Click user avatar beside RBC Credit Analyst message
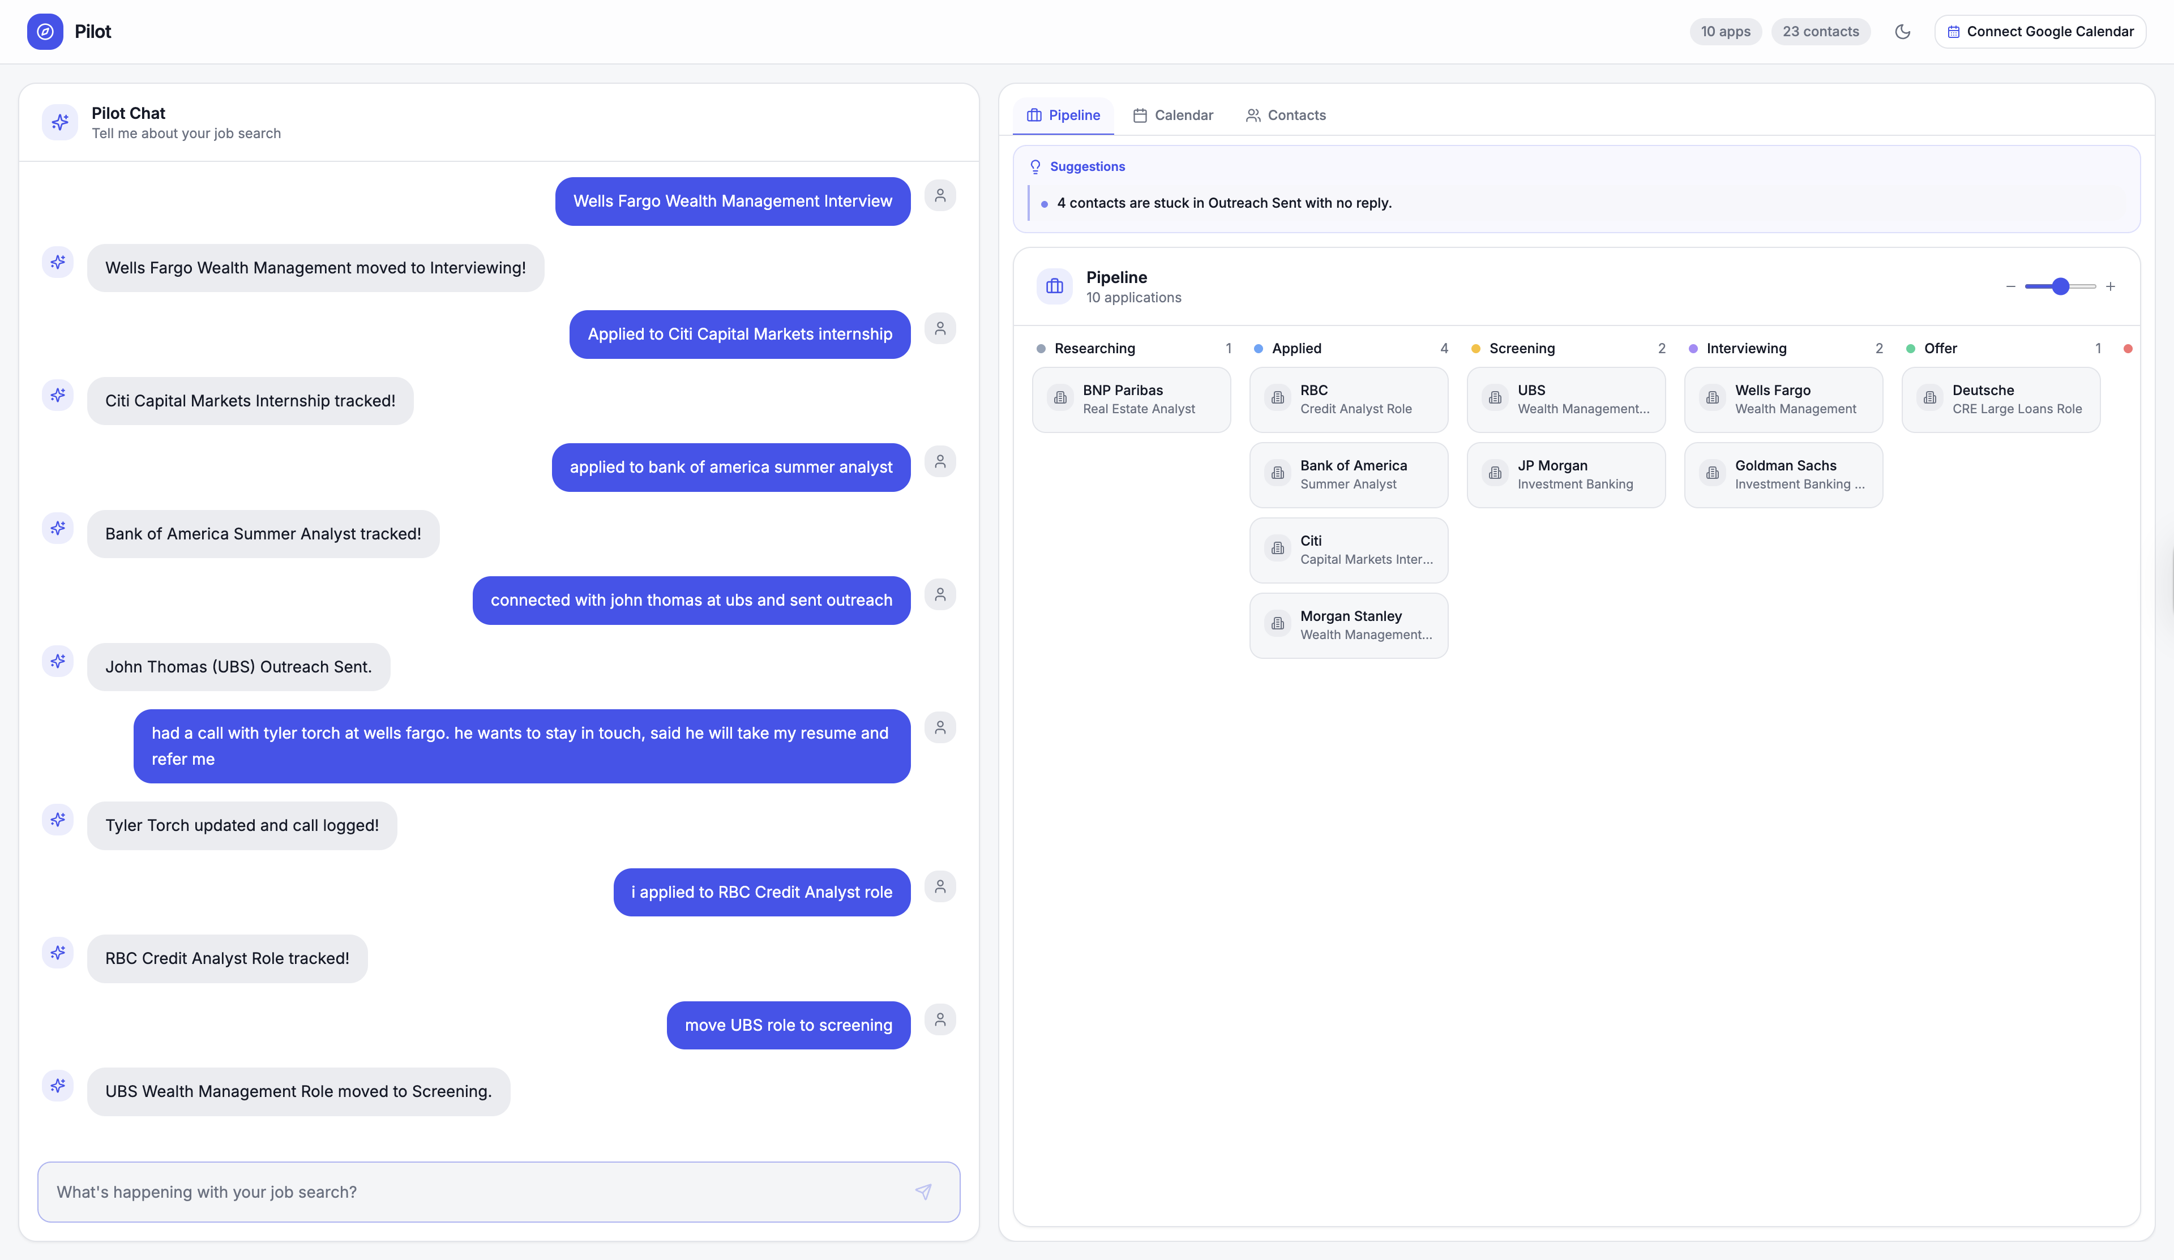 939,886
